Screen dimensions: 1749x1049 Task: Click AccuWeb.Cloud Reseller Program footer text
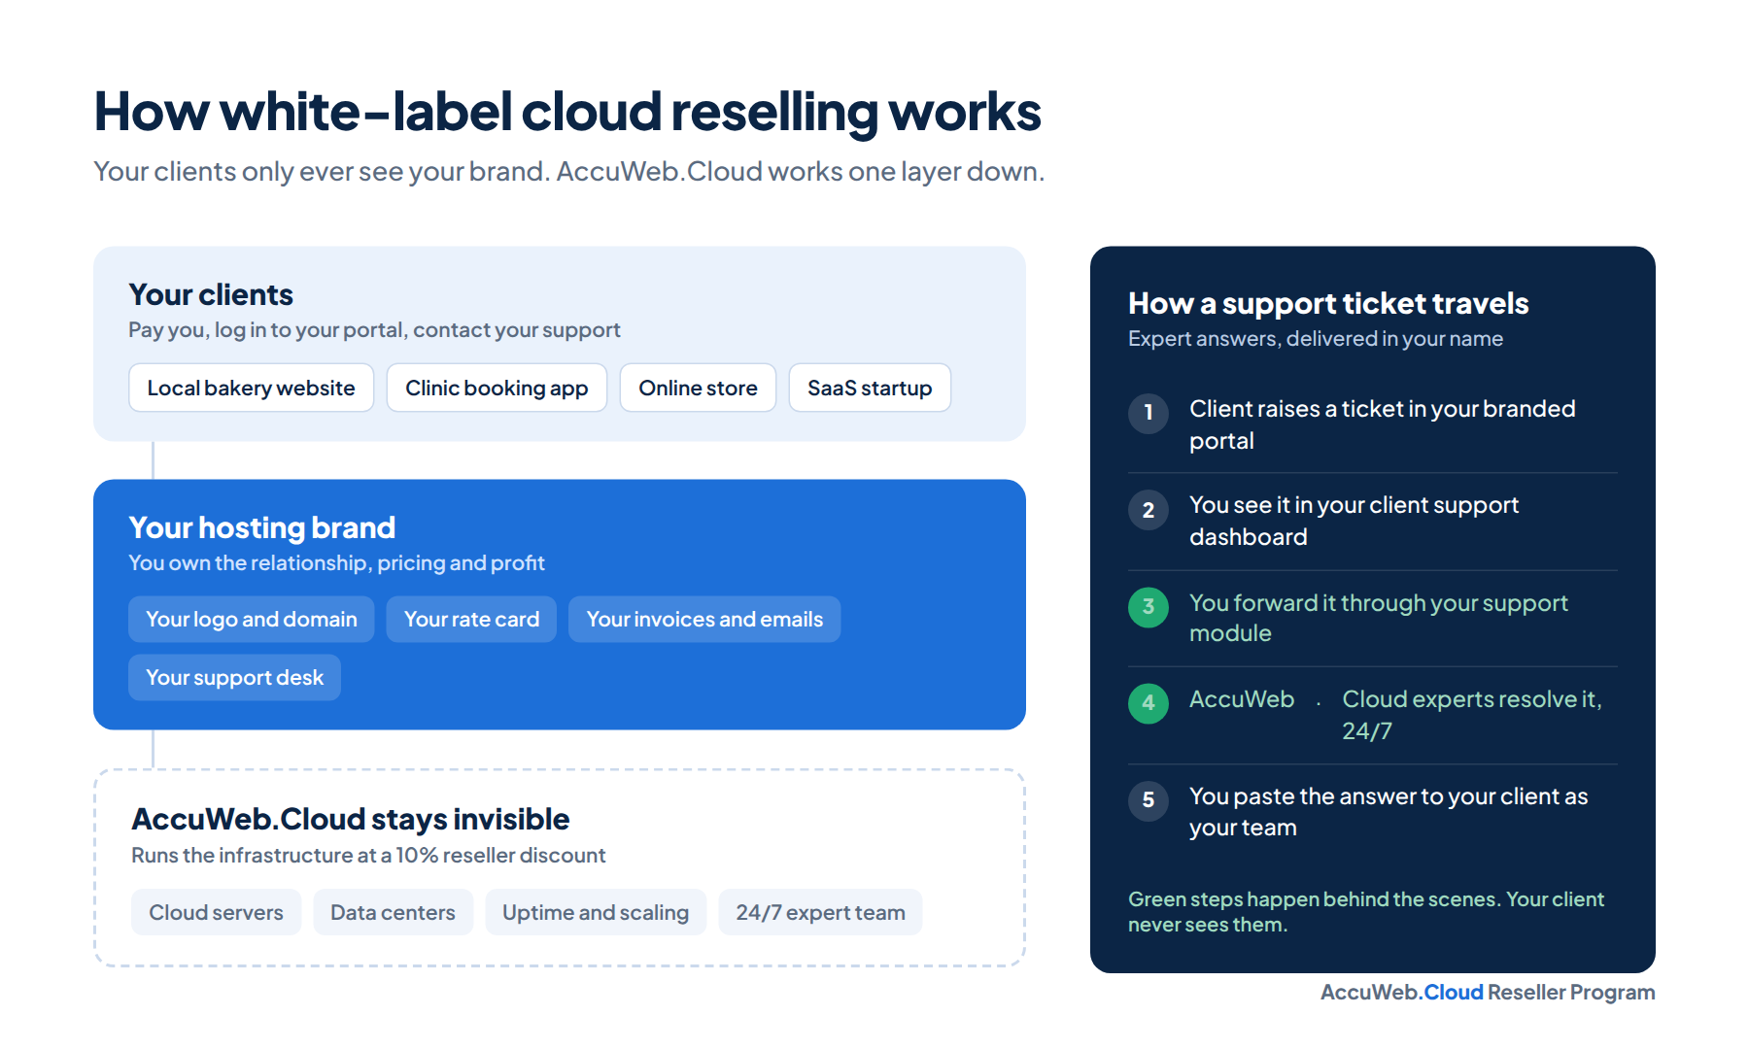[x=1488, y=992]
